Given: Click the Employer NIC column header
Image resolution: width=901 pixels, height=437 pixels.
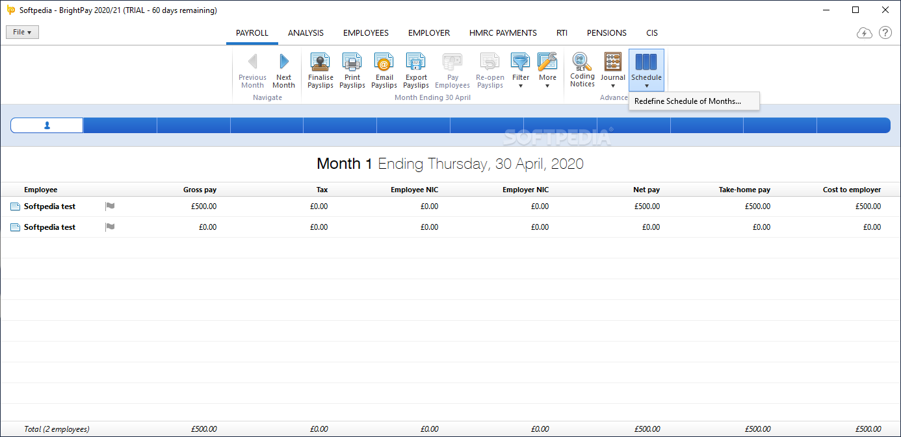Looking at the screenshot, I should click(526, 190).
